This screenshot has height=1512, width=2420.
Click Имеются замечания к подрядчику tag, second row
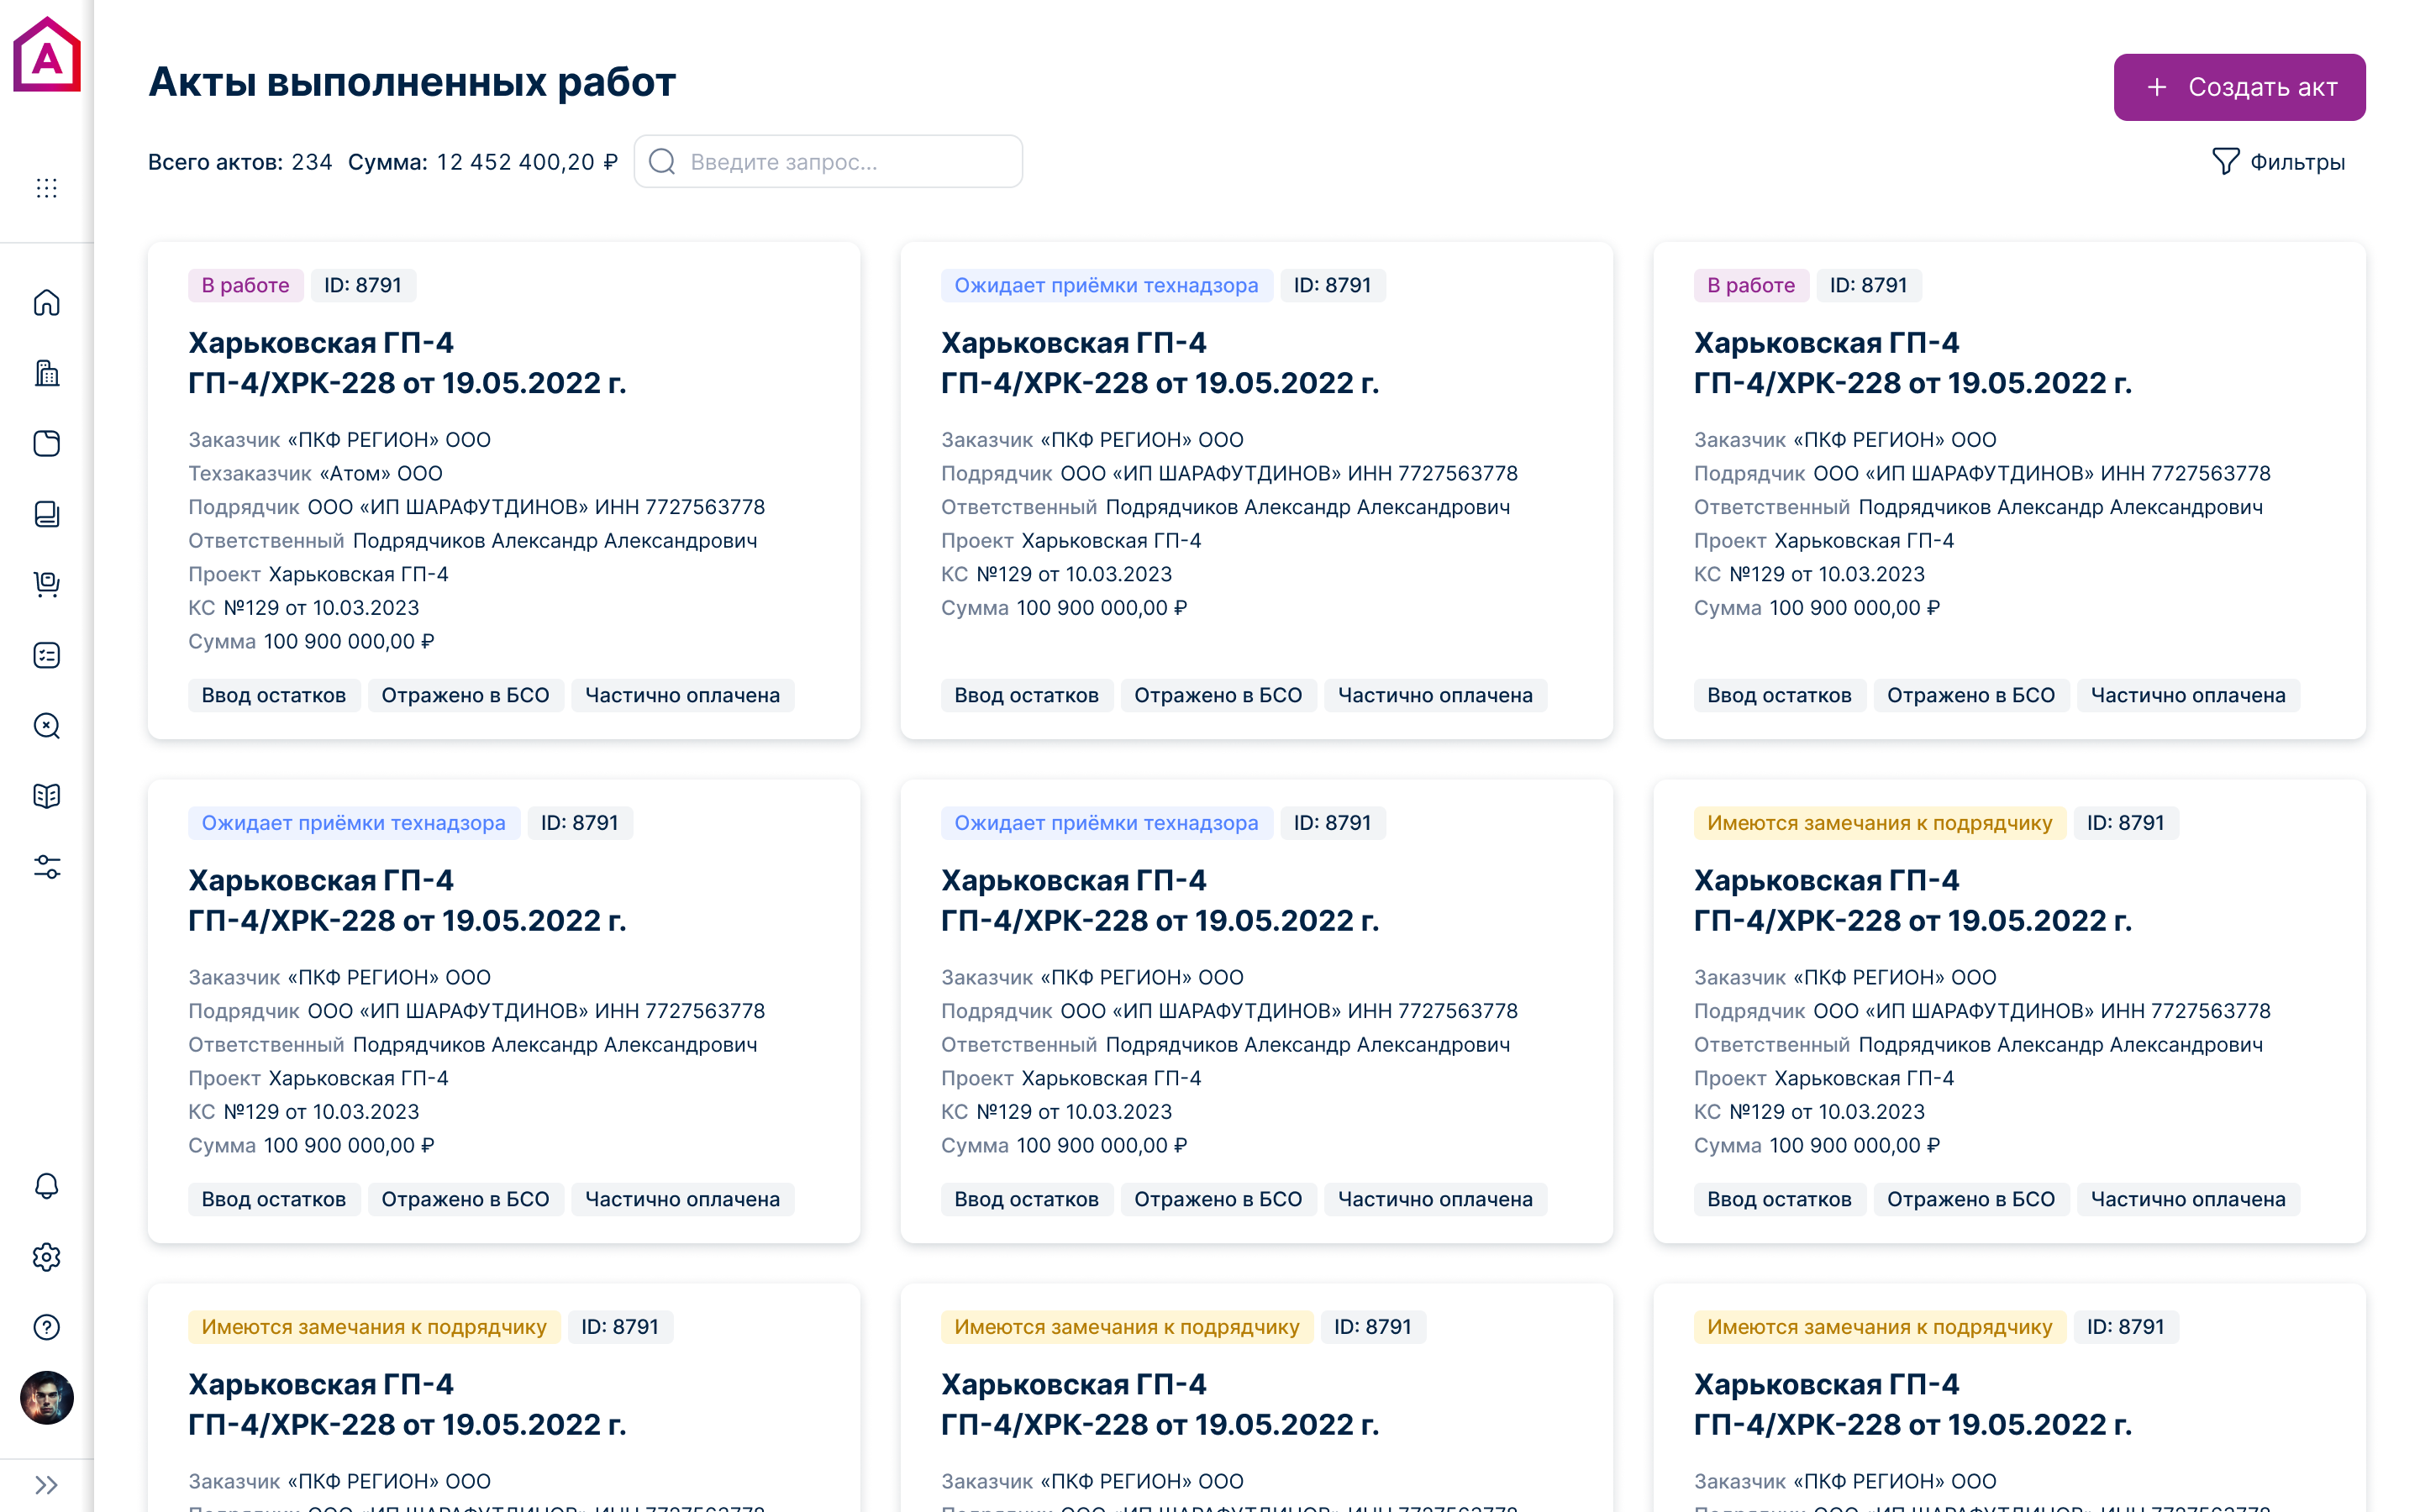point(1879,823)
